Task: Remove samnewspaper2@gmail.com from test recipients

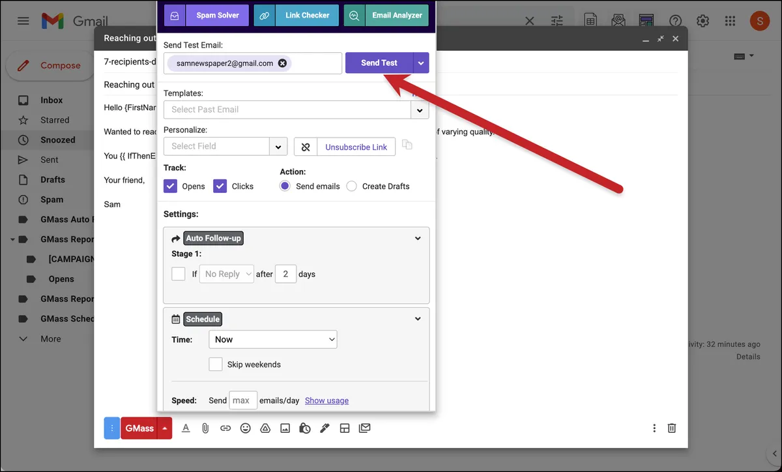Action: pos(282,63)
